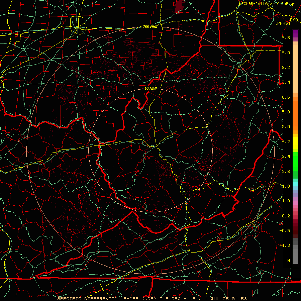Click the -0.5 value on the scale
Screen dimensions: 301x301
[x=285, y=230]
